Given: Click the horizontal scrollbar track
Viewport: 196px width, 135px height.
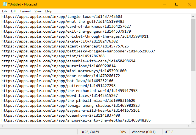Looking at the screenshot, I should [x=96, y=126].
